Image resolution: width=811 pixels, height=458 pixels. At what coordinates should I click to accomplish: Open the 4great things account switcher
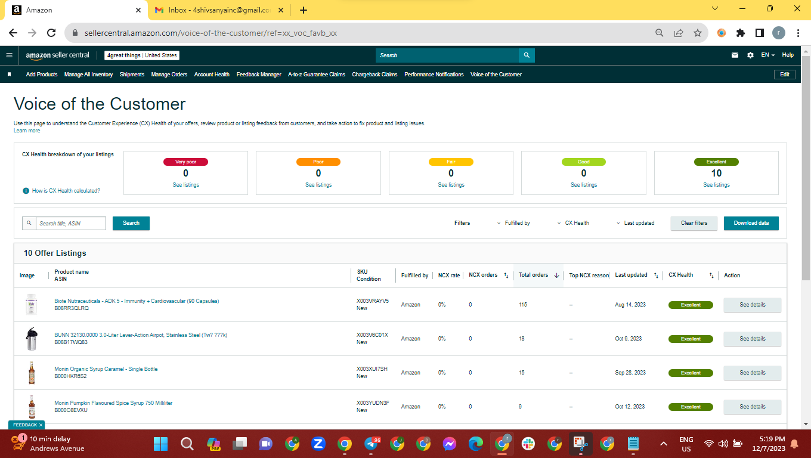tap(142, 55)
